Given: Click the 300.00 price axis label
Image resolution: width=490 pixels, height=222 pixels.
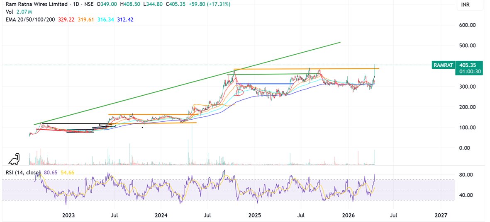Looking at the screenshot, I should pos(468,87).
